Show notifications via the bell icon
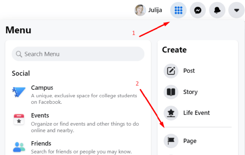This screenshot has height=155, width=245. 217,10
